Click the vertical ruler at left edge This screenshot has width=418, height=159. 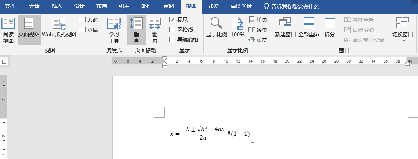click(x=4, y=117)
